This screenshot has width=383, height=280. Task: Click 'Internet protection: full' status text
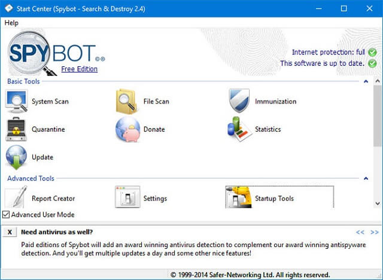(329, 52)
